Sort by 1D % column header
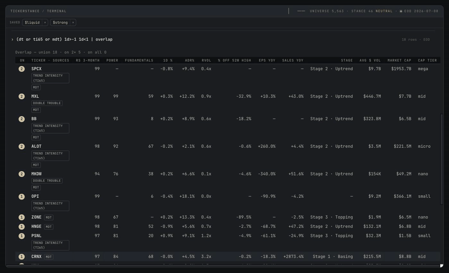Screen dimensions: 449x273 (x=168, y=60)
